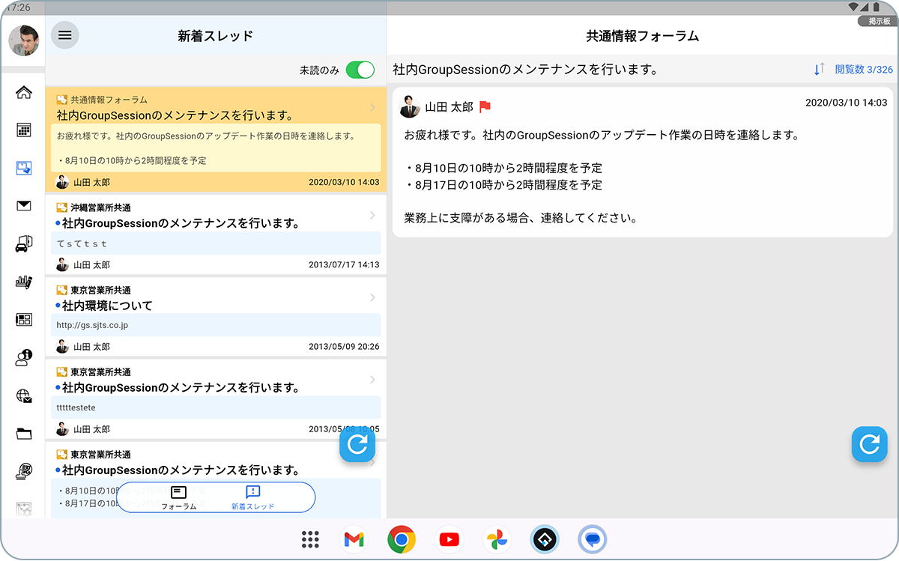Launch YouTube from the dock

[x=449, y=539]
